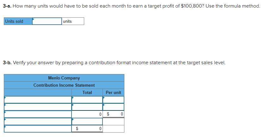Click the Contribution Income Statement header
Screen dimensions: 269x137
pyautogui.click(x=64, y=85)
